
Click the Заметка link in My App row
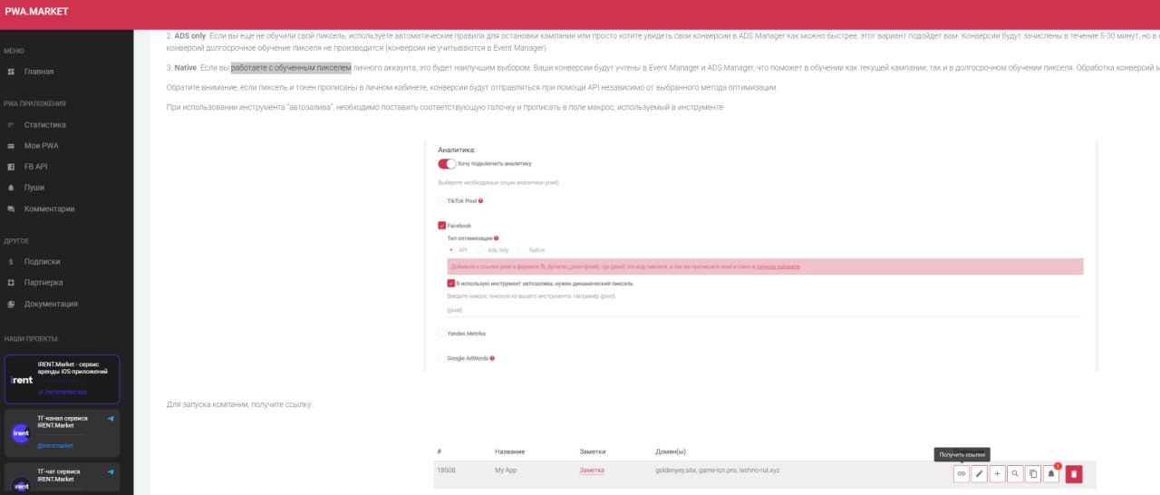coord(592,471)
